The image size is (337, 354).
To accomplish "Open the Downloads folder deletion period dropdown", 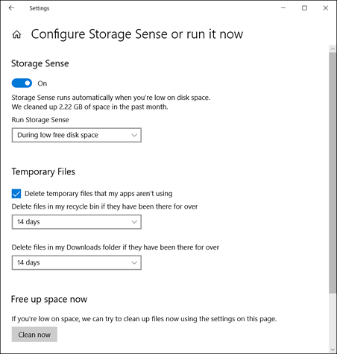I will click(x=77, y=262).
